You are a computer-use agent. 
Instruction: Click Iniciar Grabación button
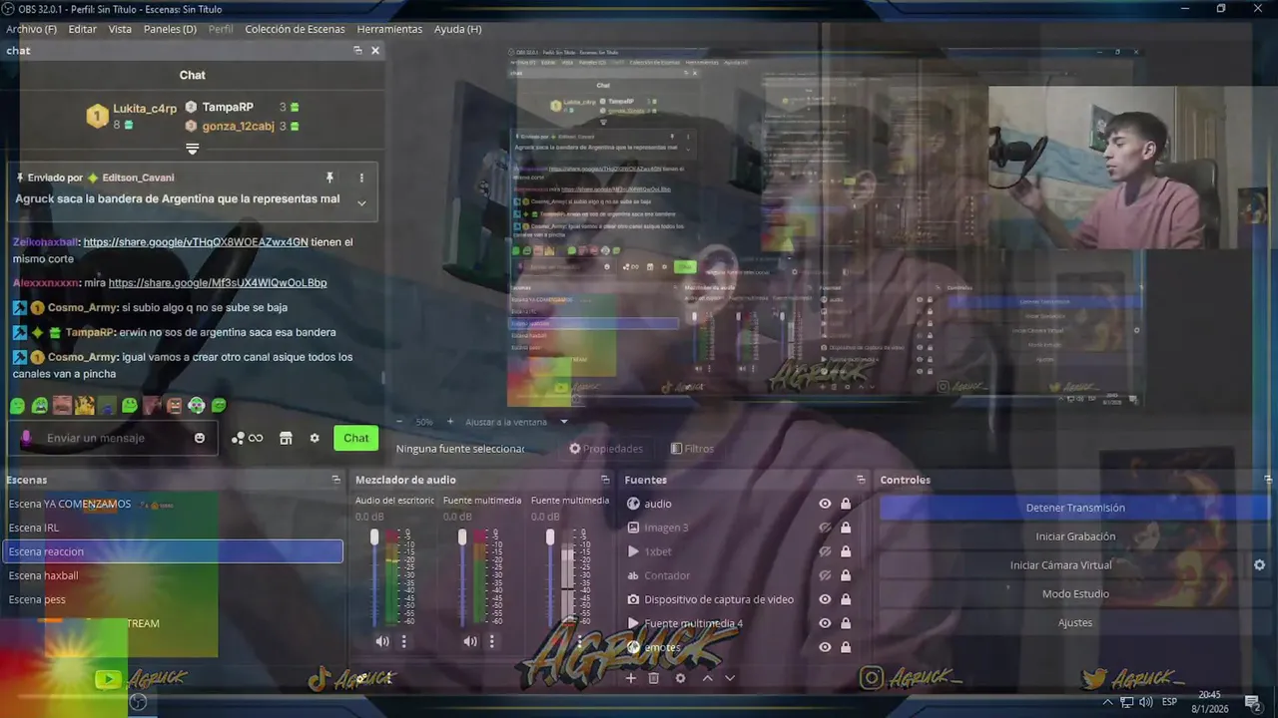point(1075,537)
